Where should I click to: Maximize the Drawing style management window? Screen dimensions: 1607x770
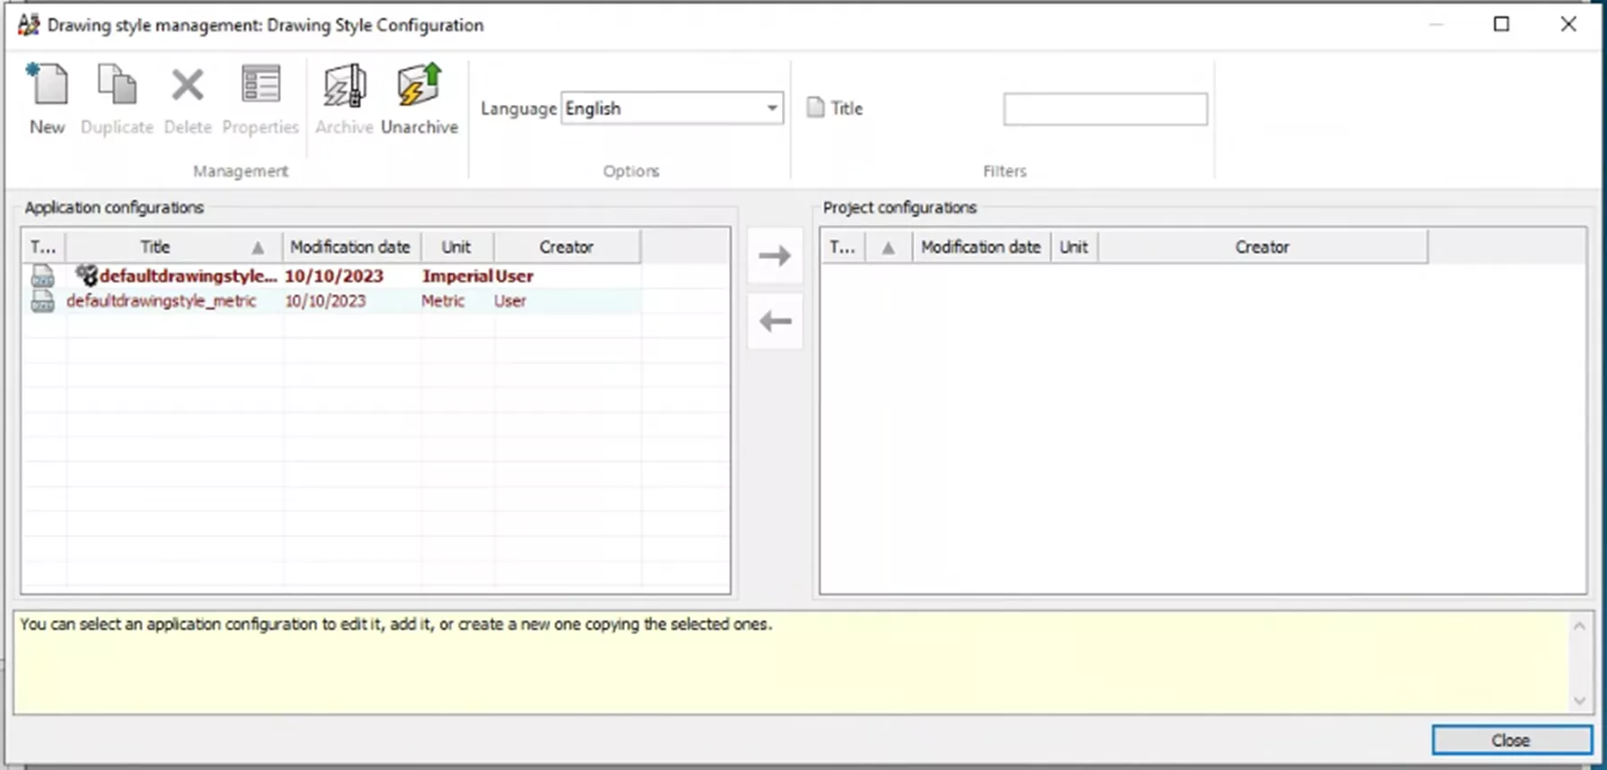(x=1501, y=24)
